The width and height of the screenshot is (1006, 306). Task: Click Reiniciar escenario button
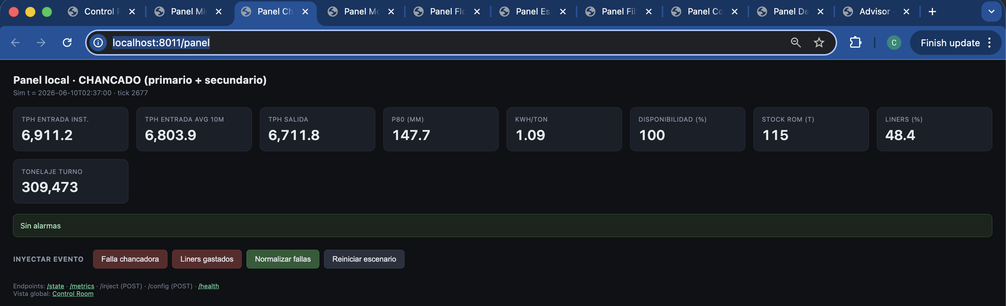[x=364, y=259]
